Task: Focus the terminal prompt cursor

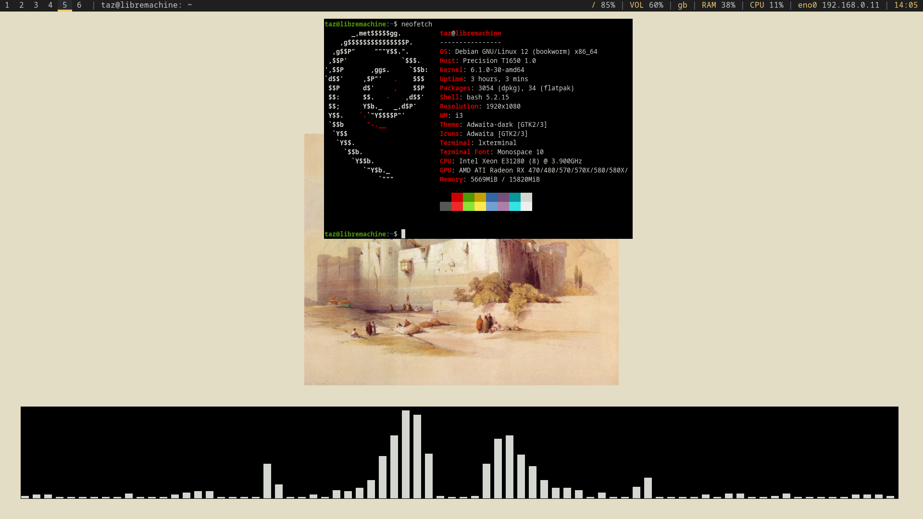Action: click(403, 234)
